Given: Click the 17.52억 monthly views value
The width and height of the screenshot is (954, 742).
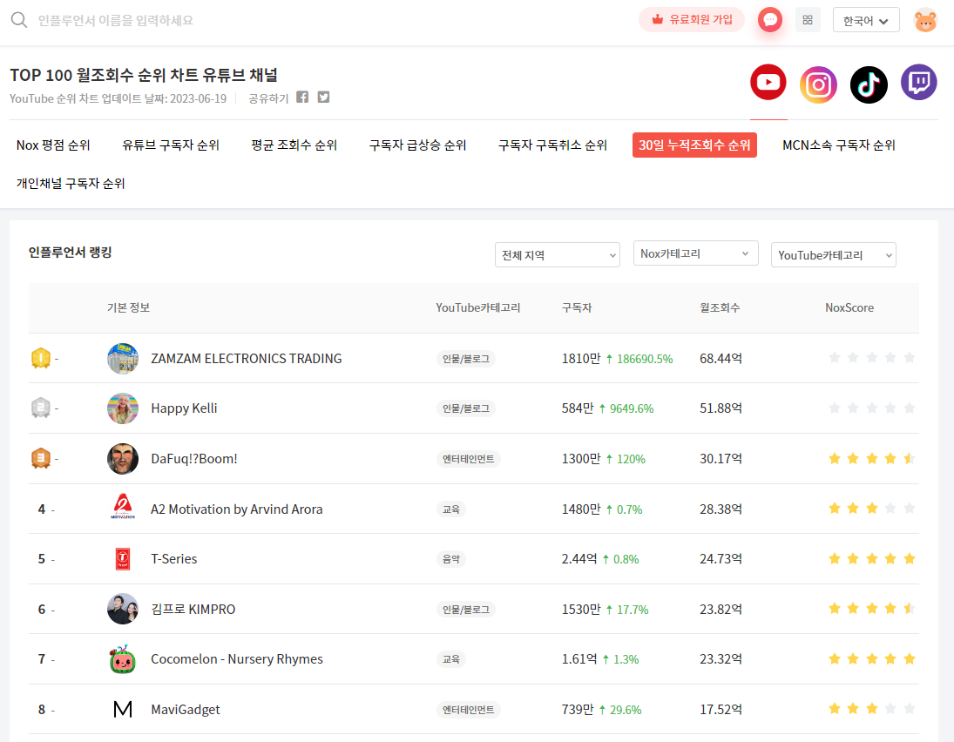Looking at the screenshot, I should (721, 709).
